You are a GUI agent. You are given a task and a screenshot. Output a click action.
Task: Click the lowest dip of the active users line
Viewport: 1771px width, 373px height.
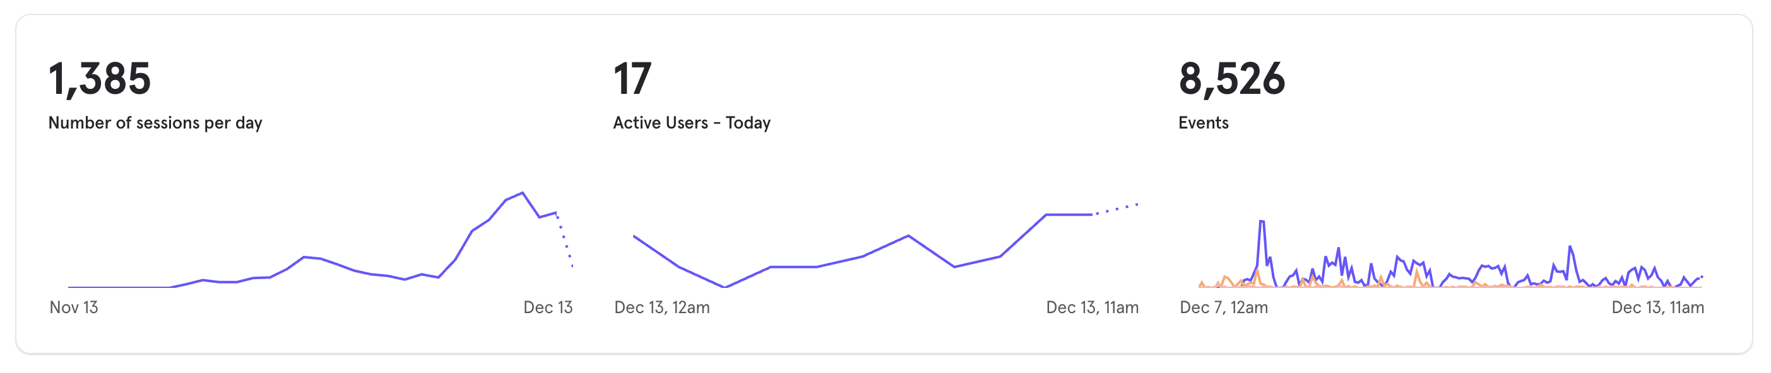point(725,287)
